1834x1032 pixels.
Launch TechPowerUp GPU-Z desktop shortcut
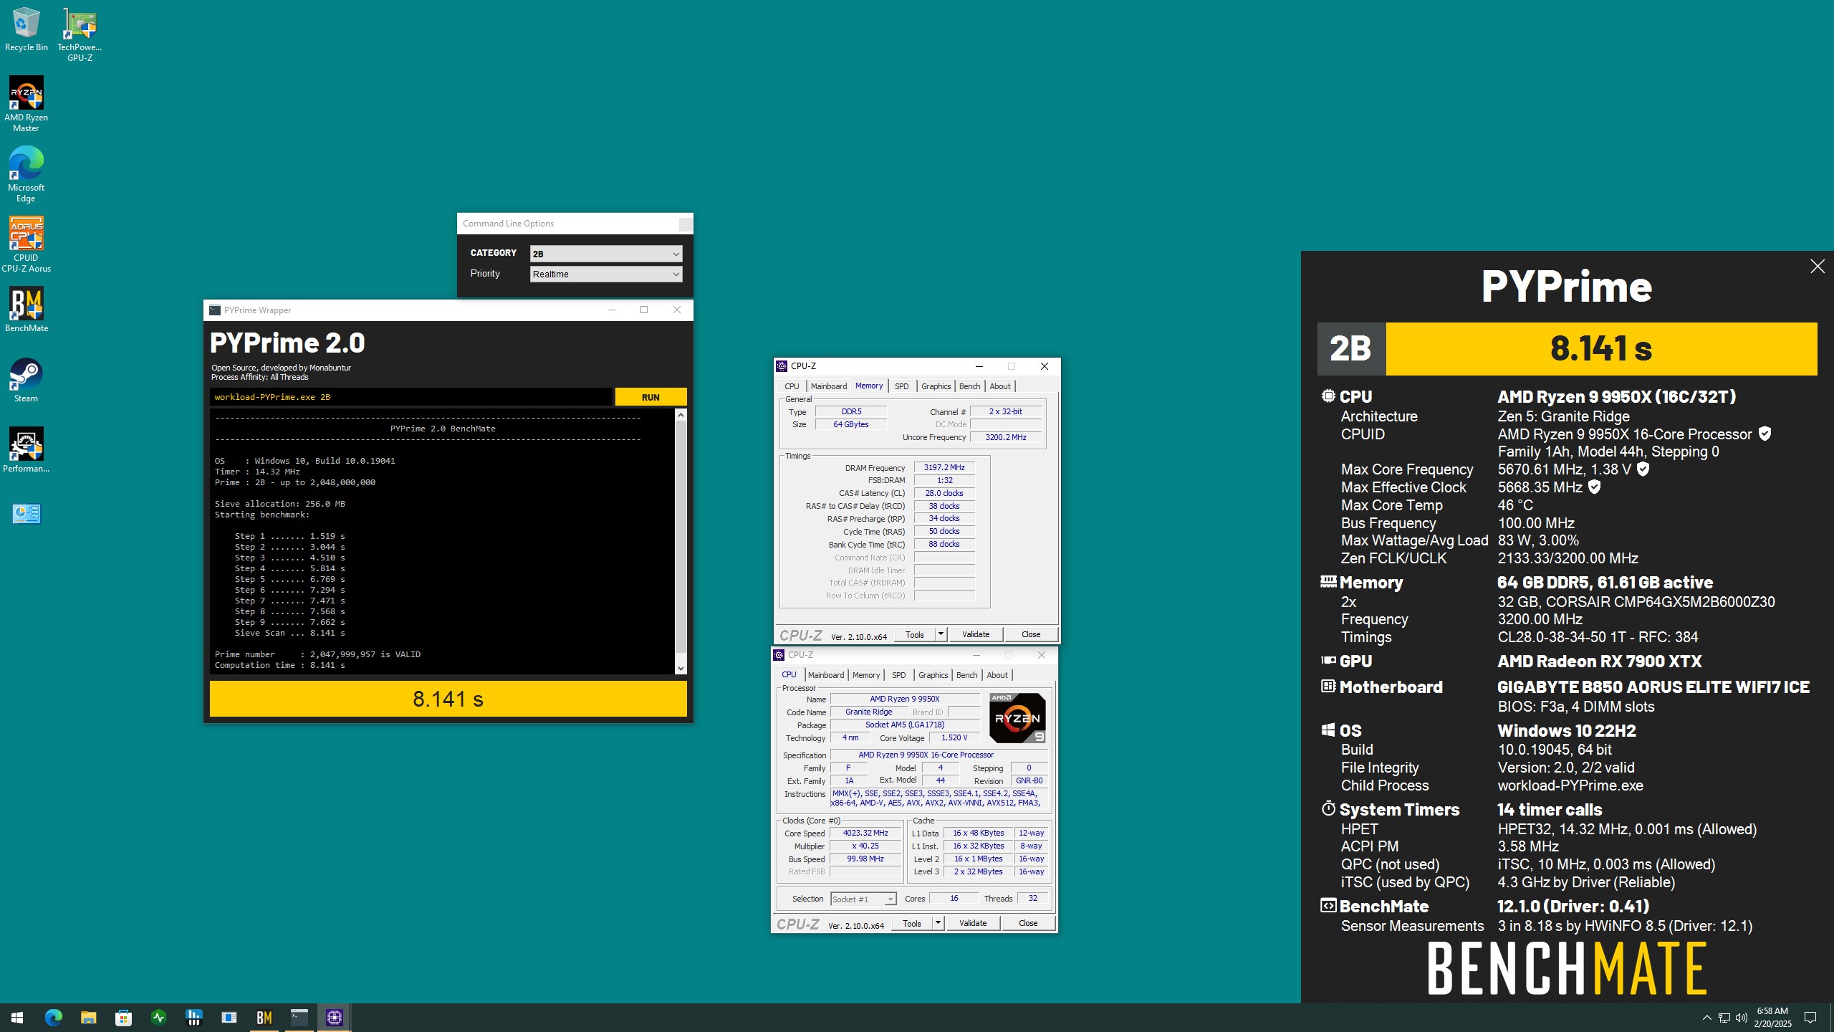coord(80,34)
